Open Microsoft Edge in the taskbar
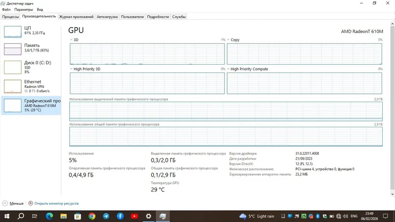The image size is (395, 222). pos(49,216)
